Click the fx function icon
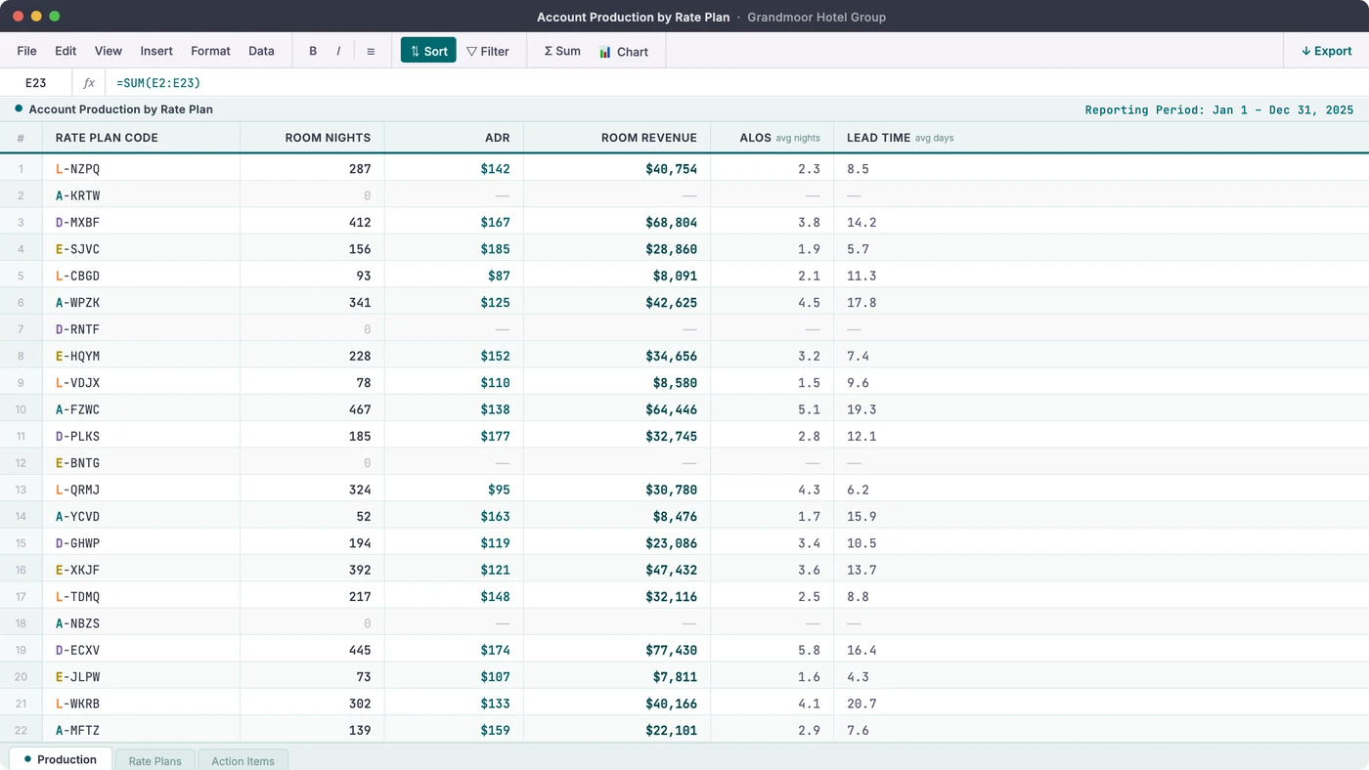The image size is (1369, 770). pyautogui.click(x=89, y=83)
